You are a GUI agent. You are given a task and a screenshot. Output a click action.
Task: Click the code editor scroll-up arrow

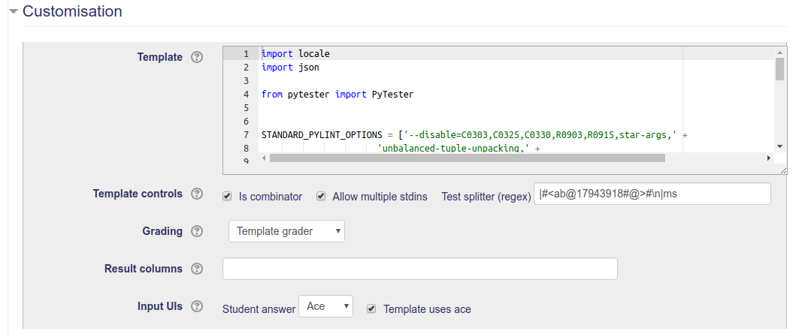780,52
